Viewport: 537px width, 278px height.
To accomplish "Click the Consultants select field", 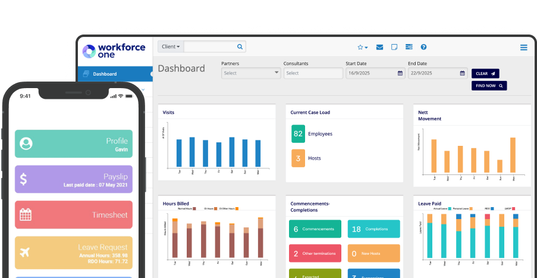I will pyautogui.click(x=313, y=73).
